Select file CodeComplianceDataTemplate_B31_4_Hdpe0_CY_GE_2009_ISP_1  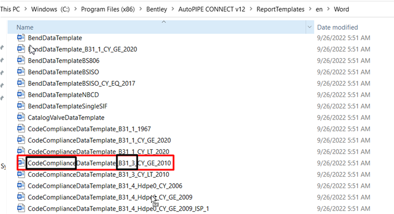(x=119, y=209)
